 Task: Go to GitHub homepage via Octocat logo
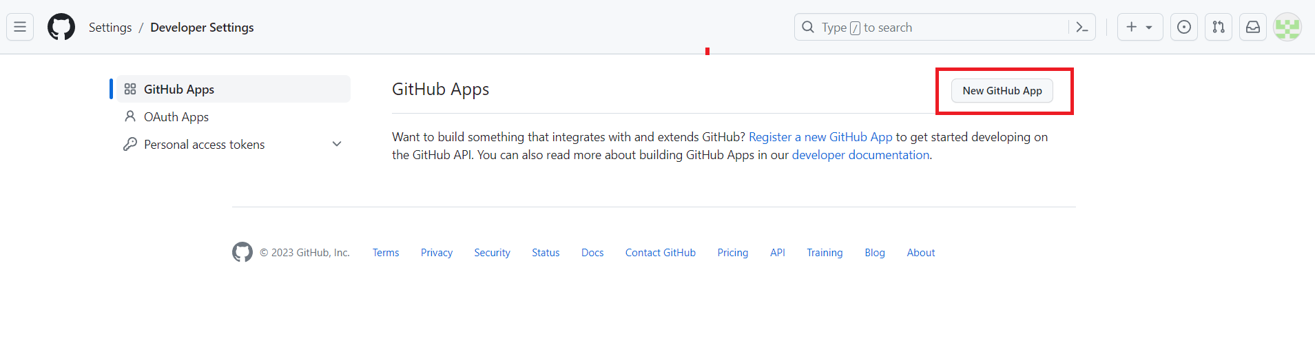[x=61, y=27]
